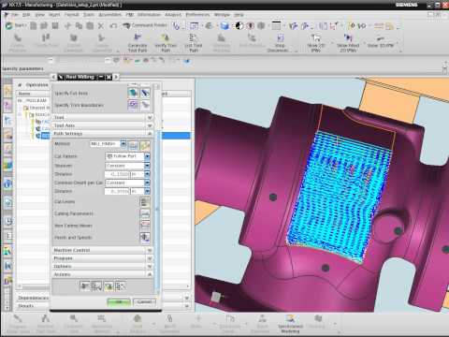Expand the Details panel in the navigator
The width and height of the screenshot is (449, 337).
[x=187, y=306]
